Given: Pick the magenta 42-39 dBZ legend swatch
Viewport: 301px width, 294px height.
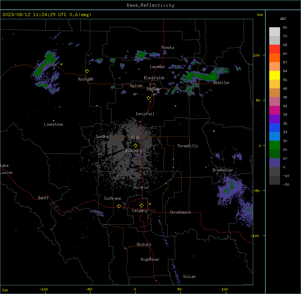Looking at the screenshot, I should pos(274,110).
